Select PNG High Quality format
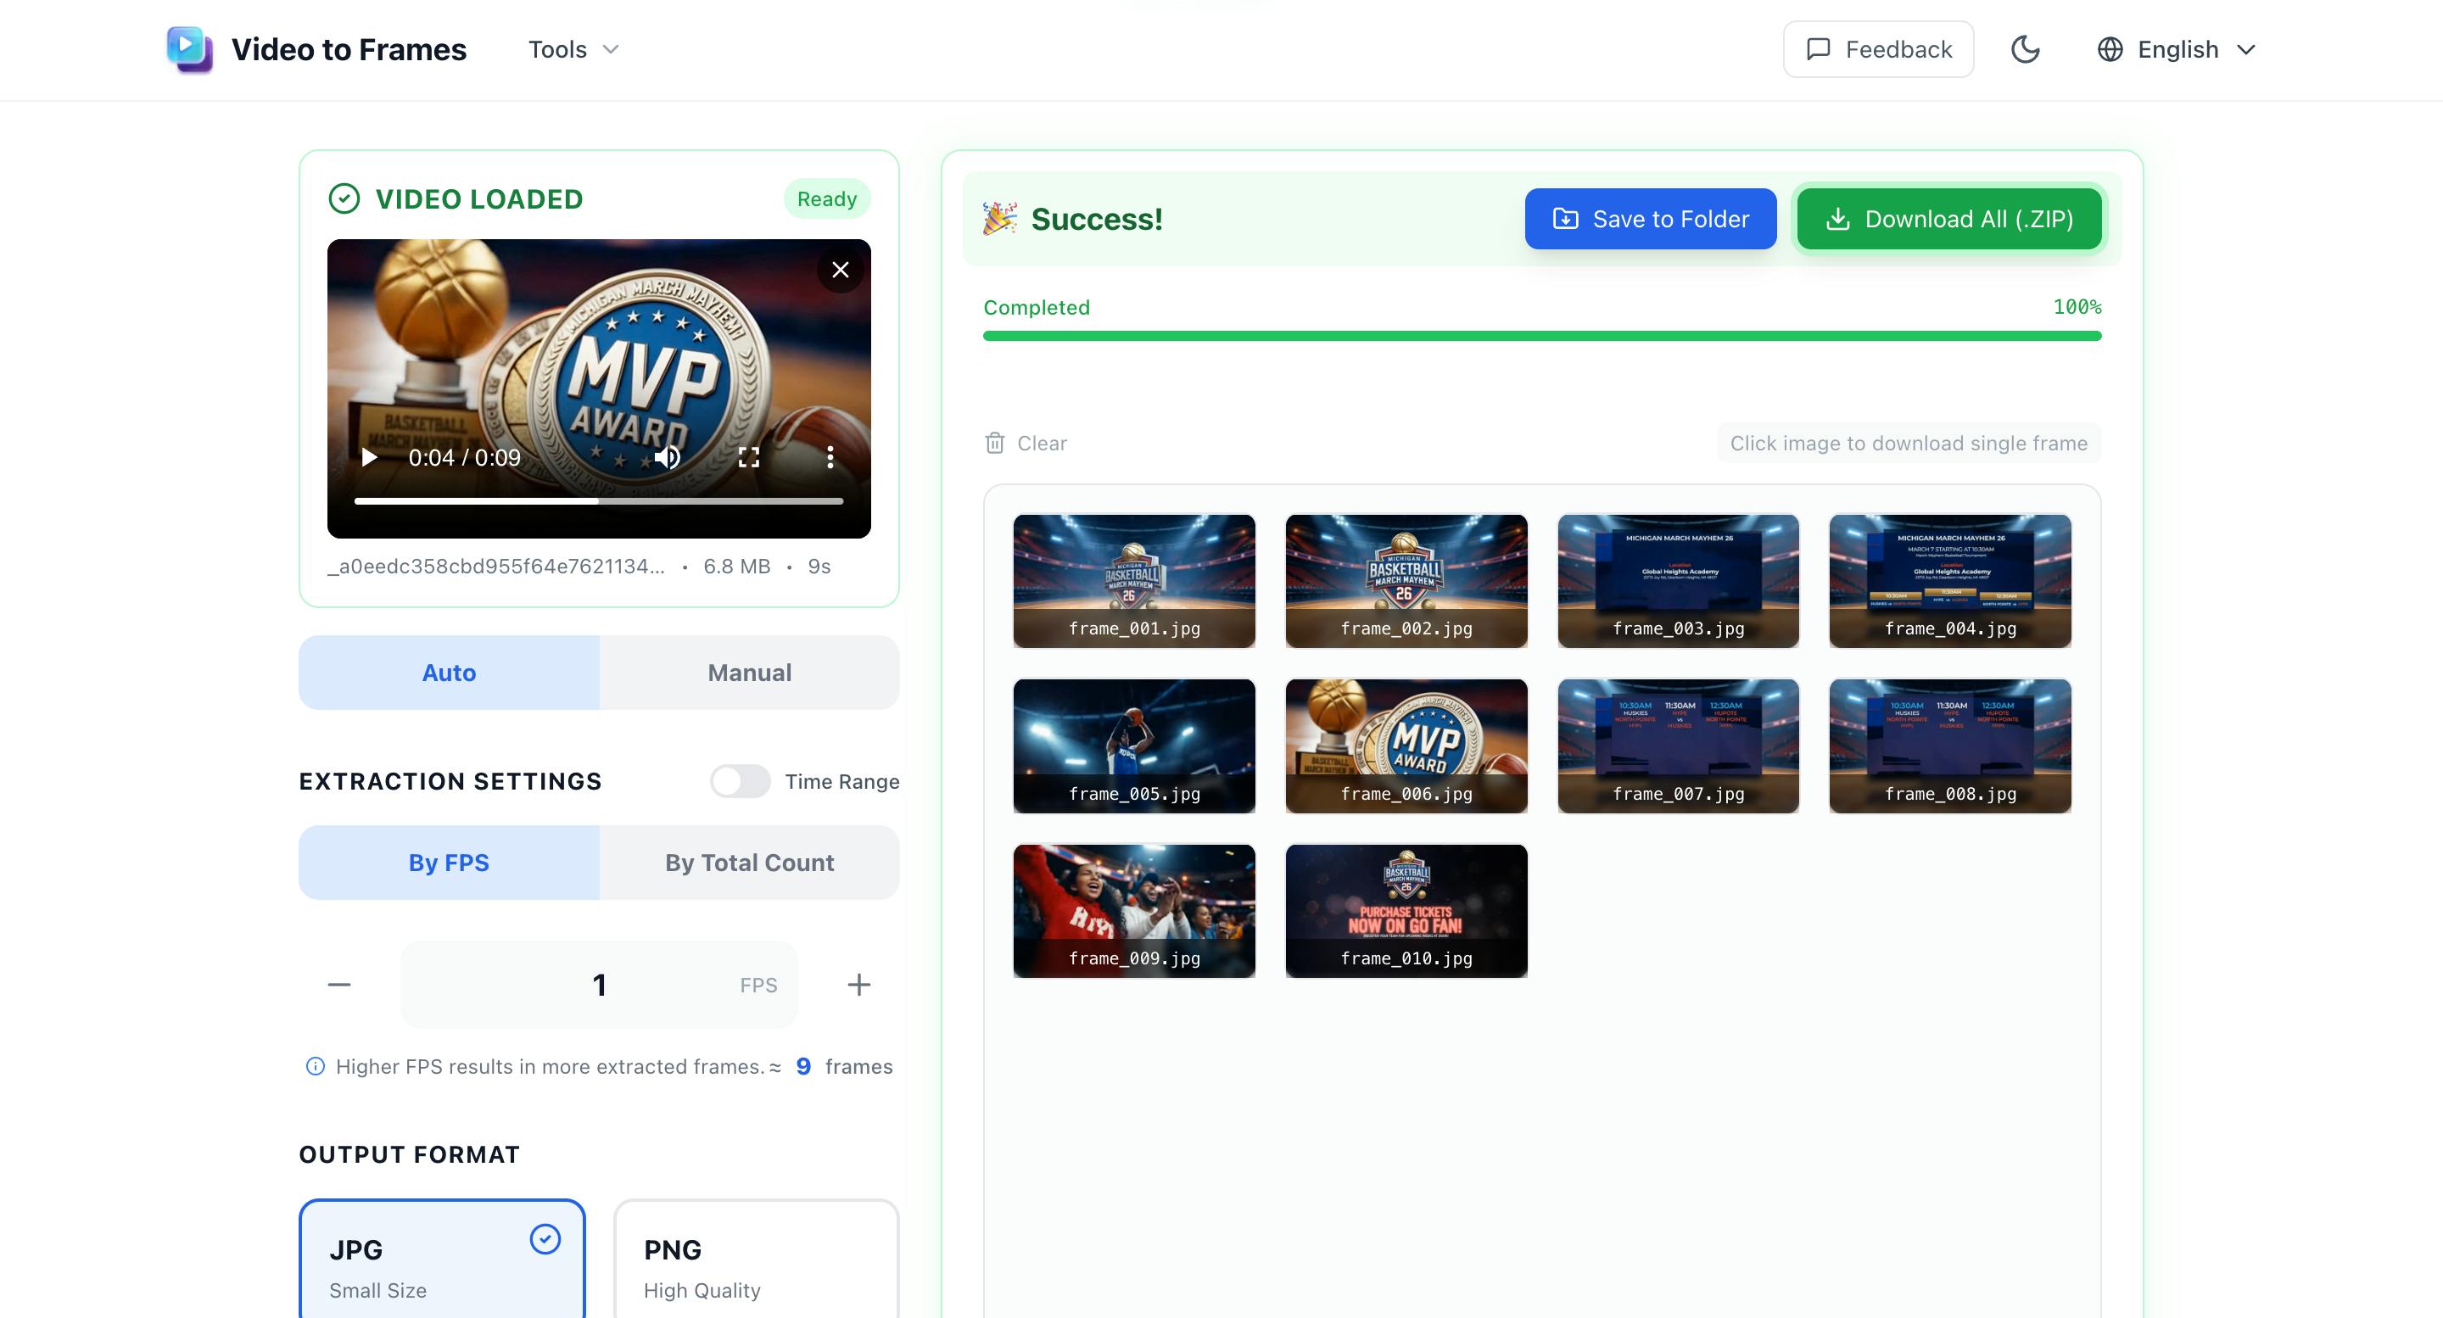The image size is (2443, 1318). pyautogui.click(x=757, y=1259)
